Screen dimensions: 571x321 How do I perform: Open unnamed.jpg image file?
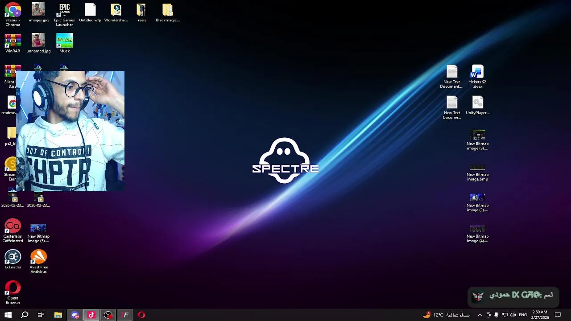pos(38,43)
